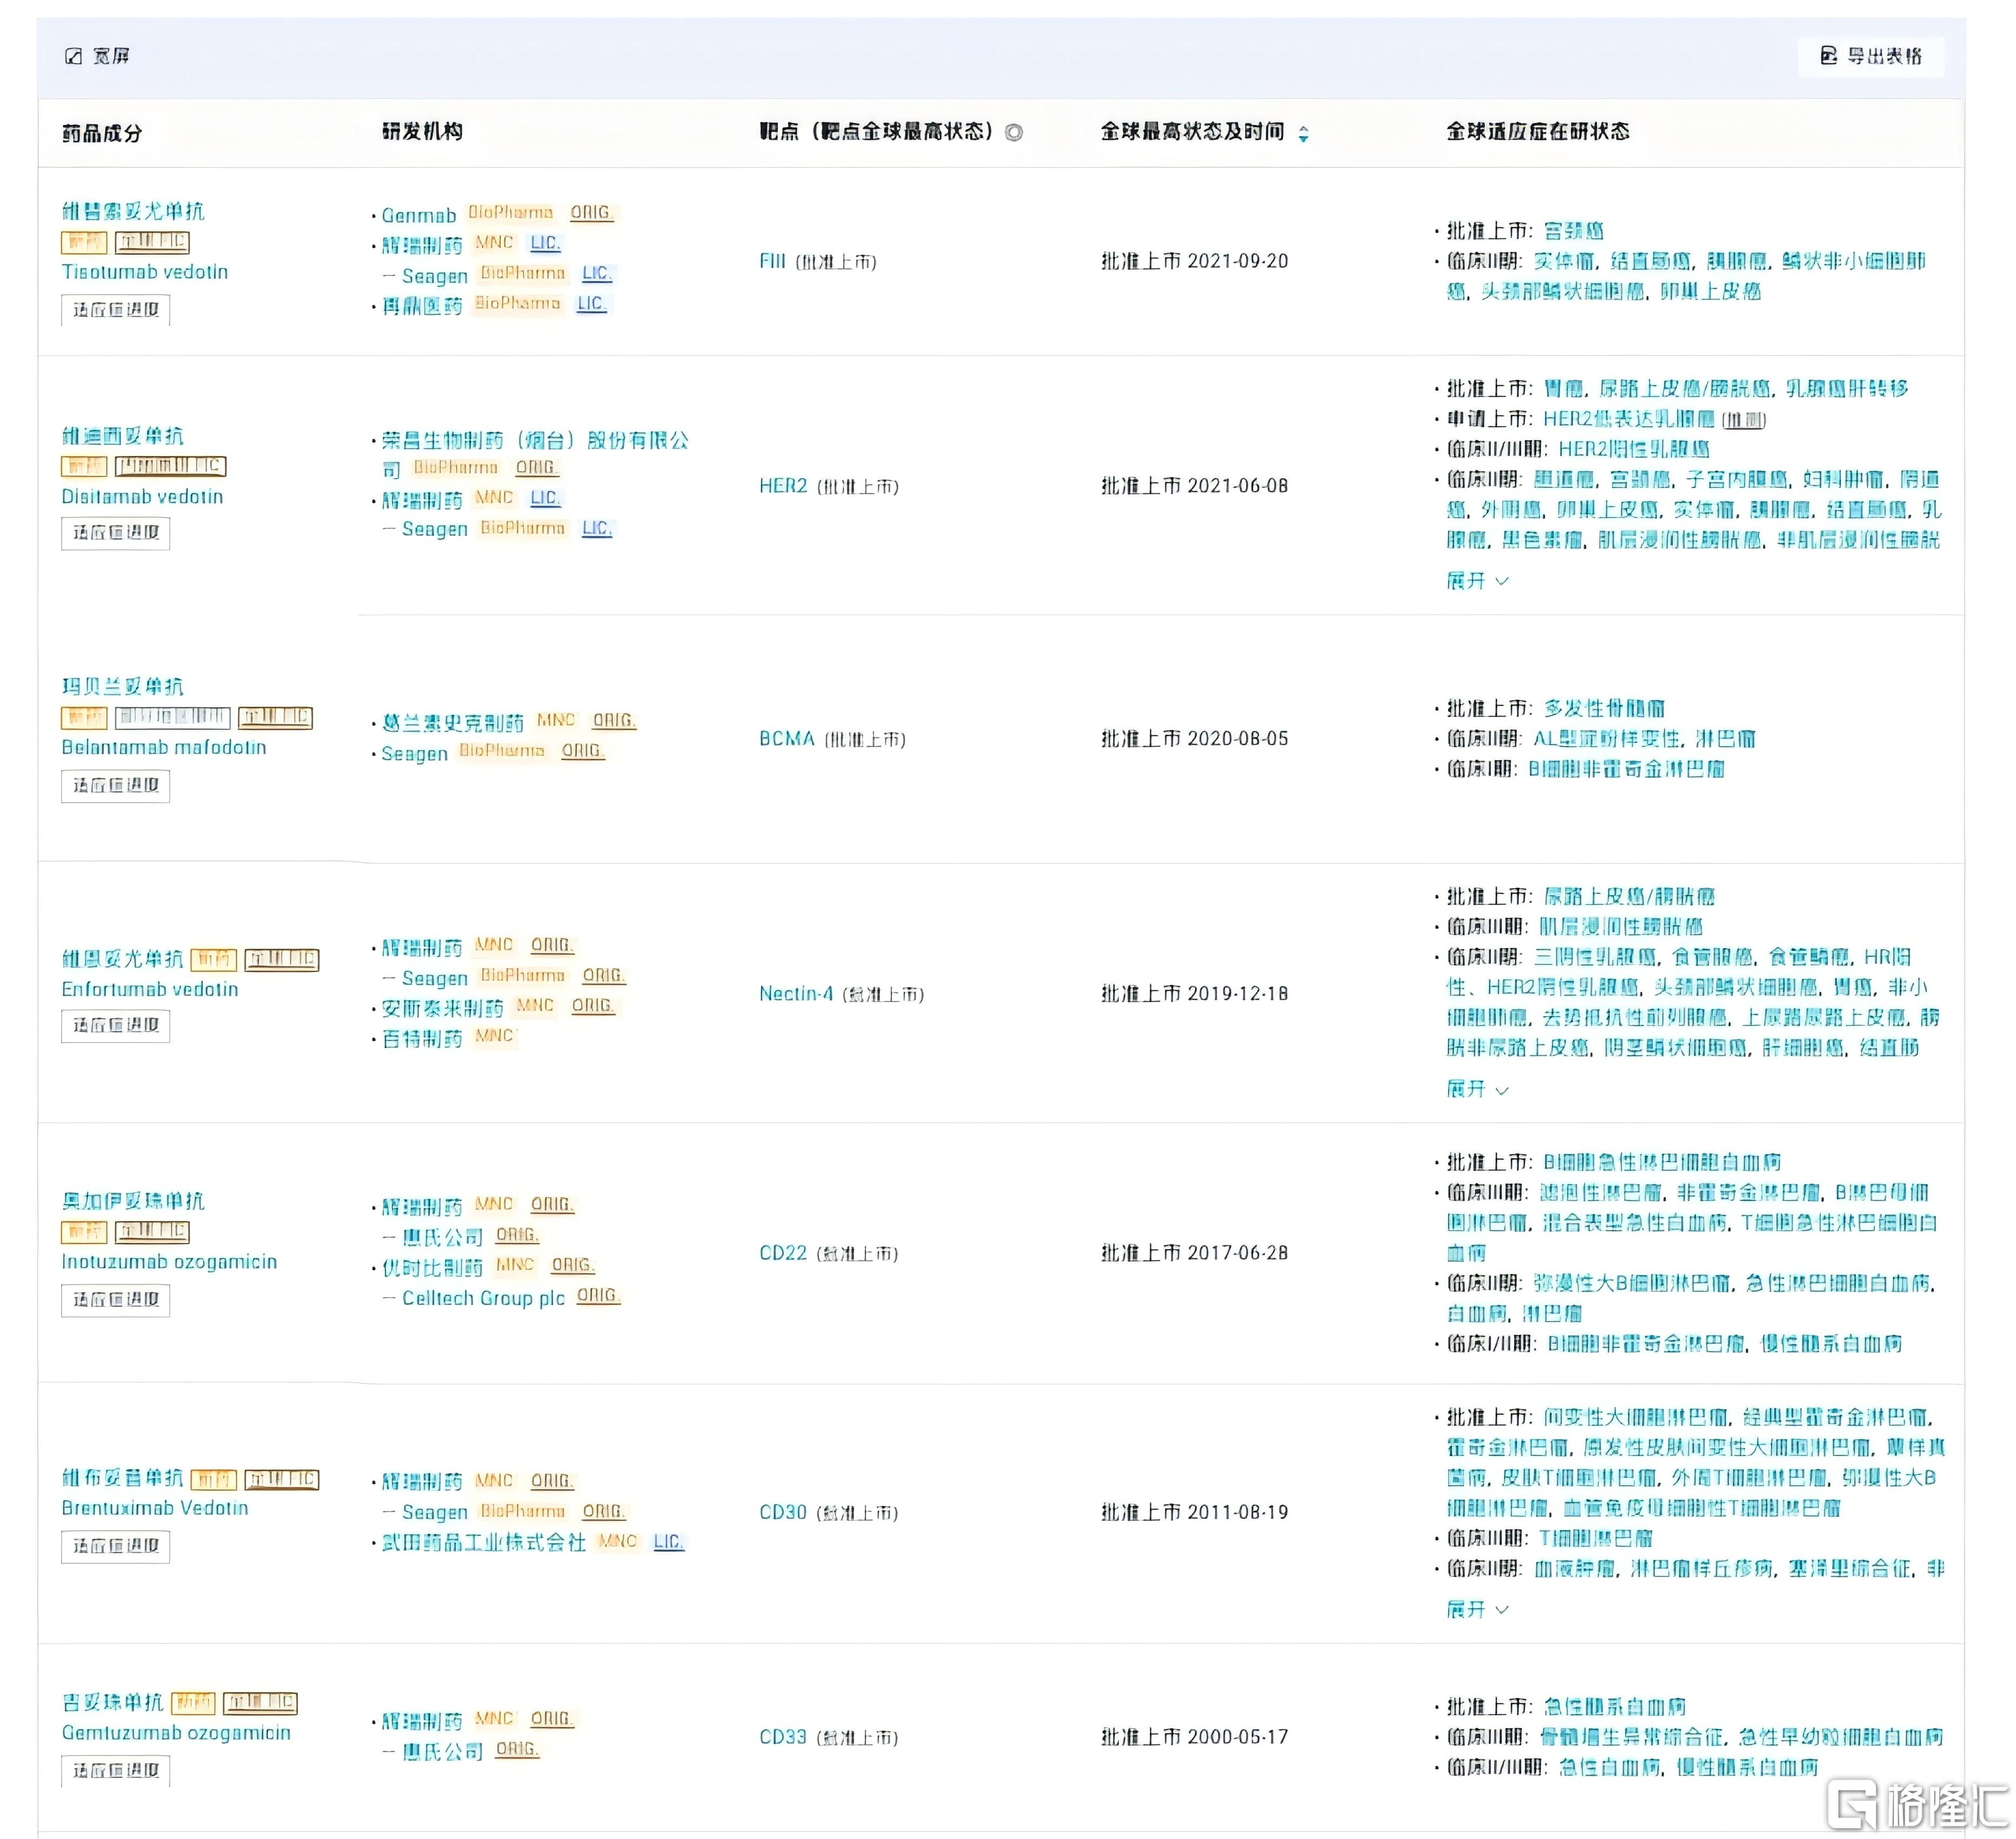This screenshot has height=1839, width=2016.
Task: Select the date 2011-08-19 status cell
Action: click(1196, 1514)
